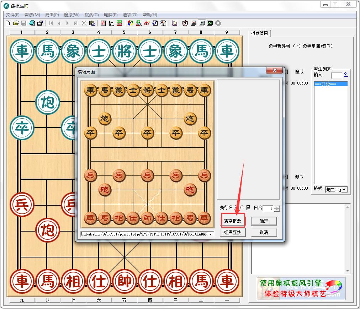Click the main board's green 炮 cannon piece
The height and width of the screenshot is (309, 360).
[48, 102]
